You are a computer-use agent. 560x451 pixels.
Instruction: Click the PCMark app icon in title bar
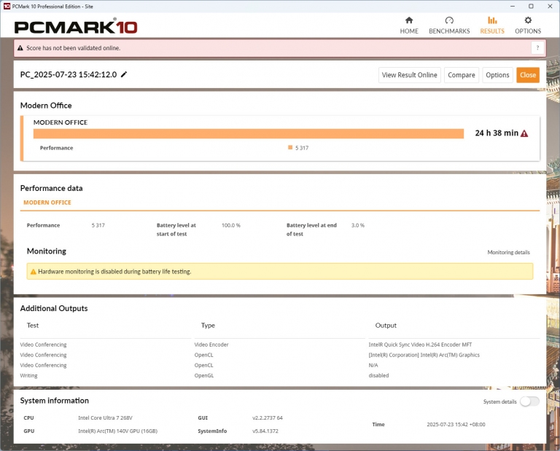(x=7, y=6)
